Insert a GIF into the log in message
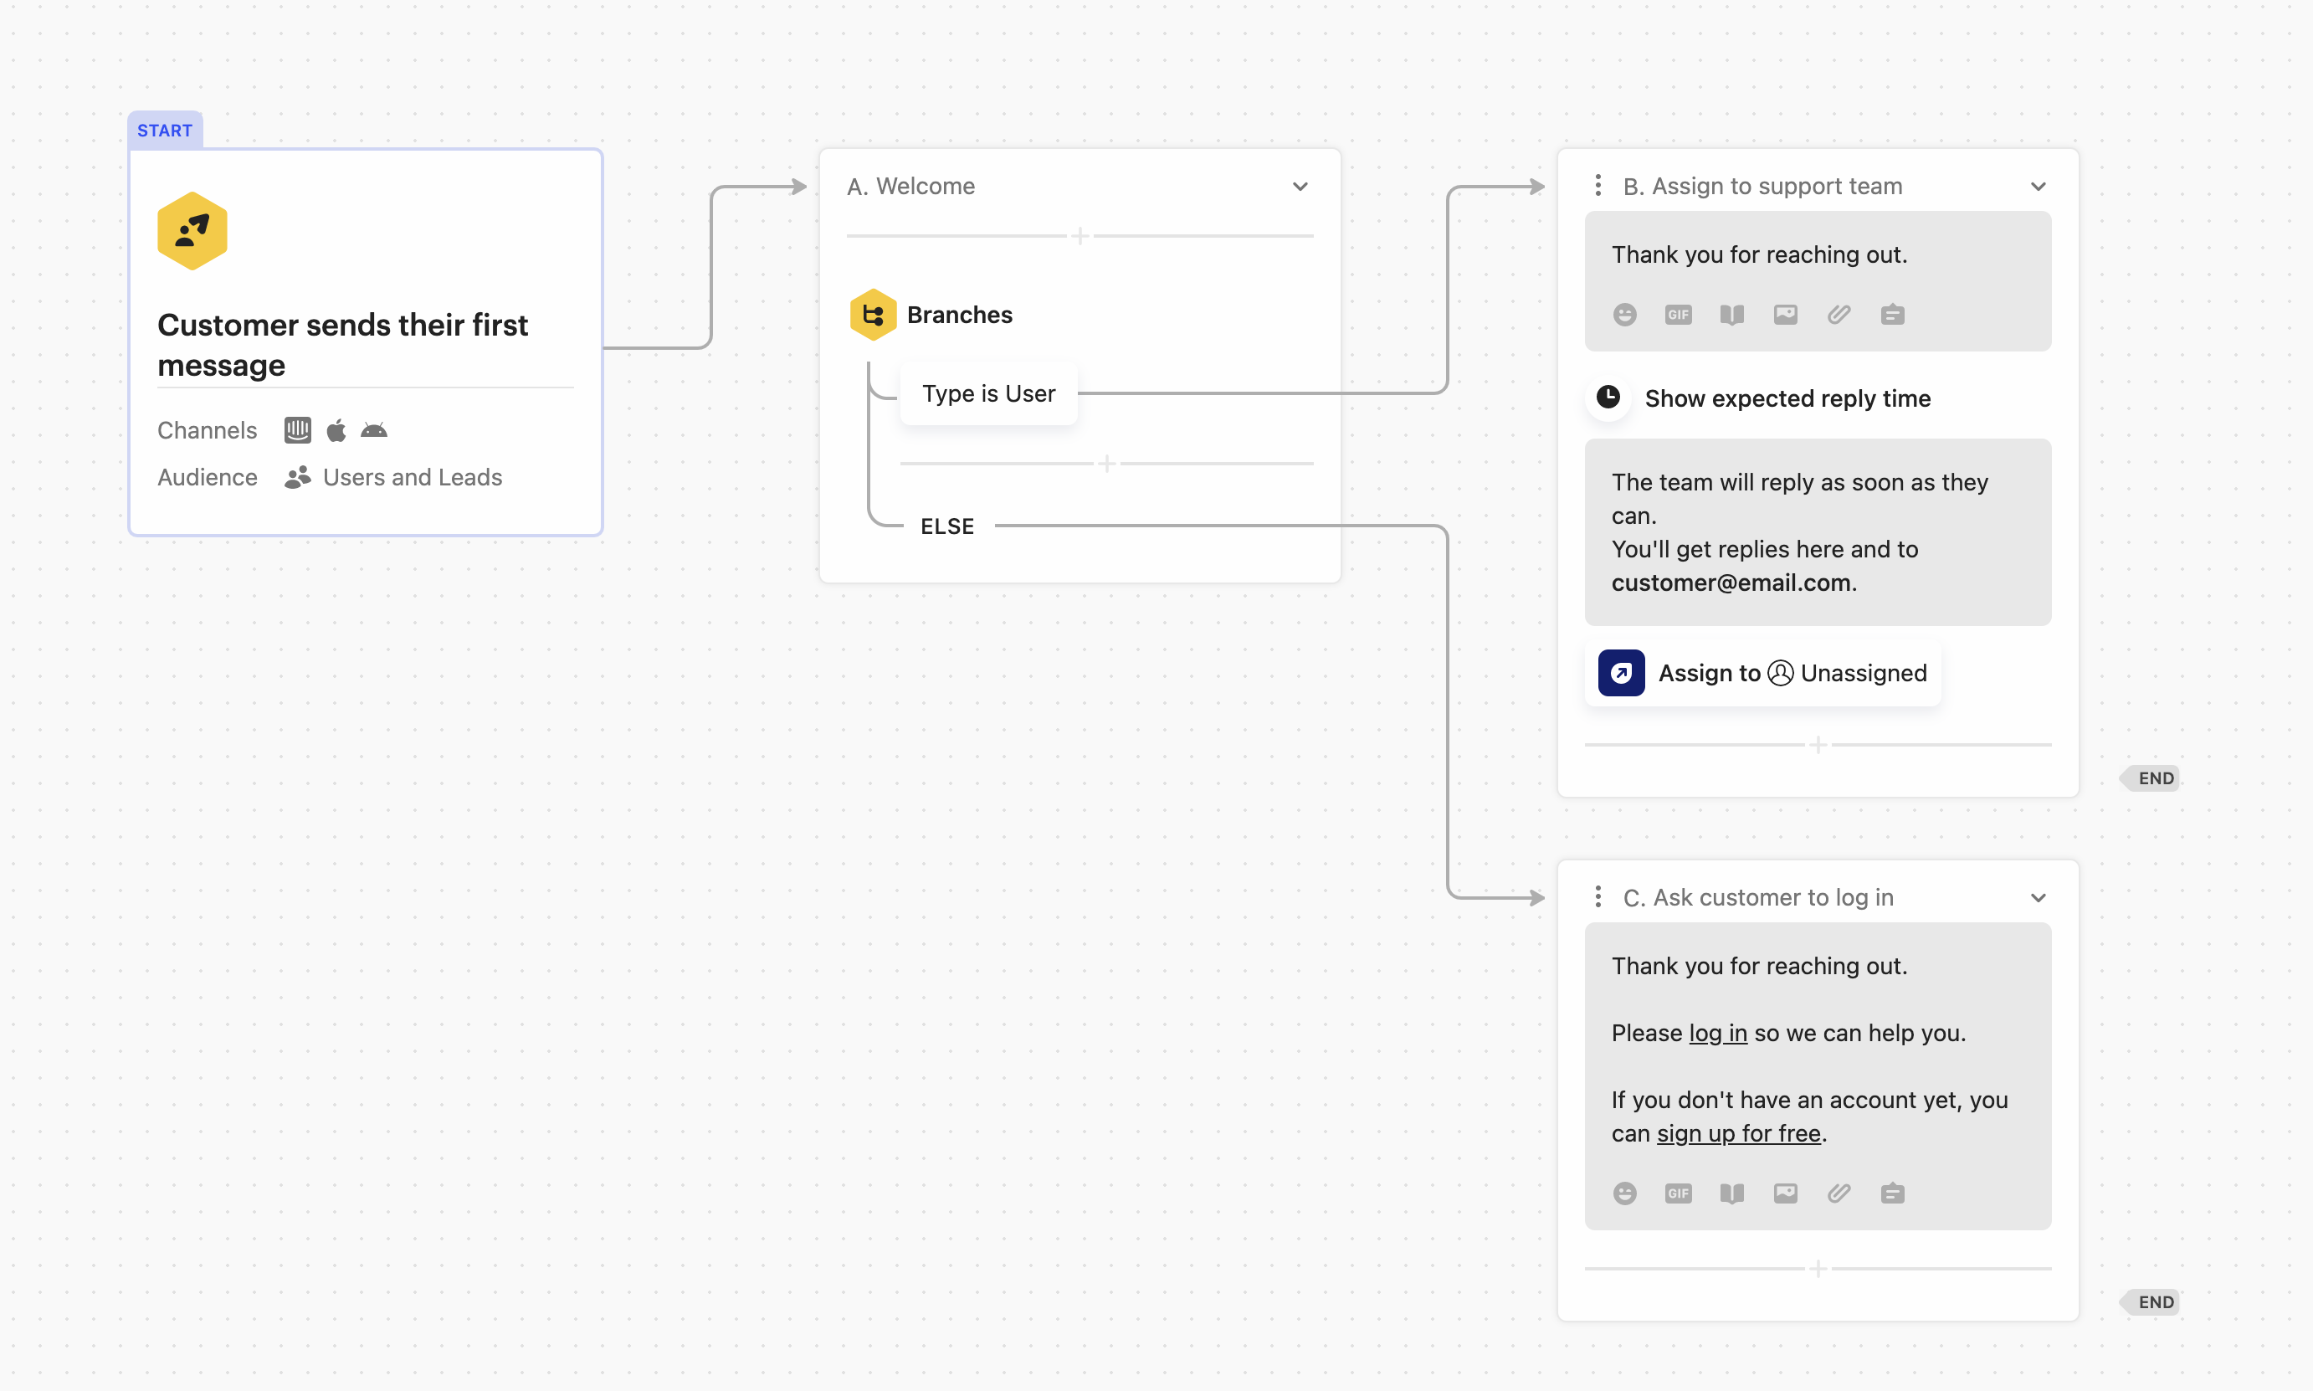 pos(1678,1193)
